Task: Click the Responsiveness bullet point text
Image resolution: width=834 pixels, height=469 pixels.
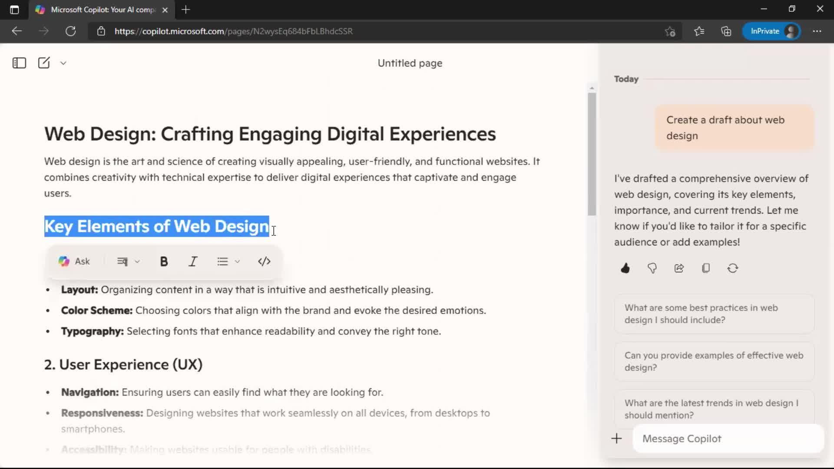Action: tap(275, 421)
